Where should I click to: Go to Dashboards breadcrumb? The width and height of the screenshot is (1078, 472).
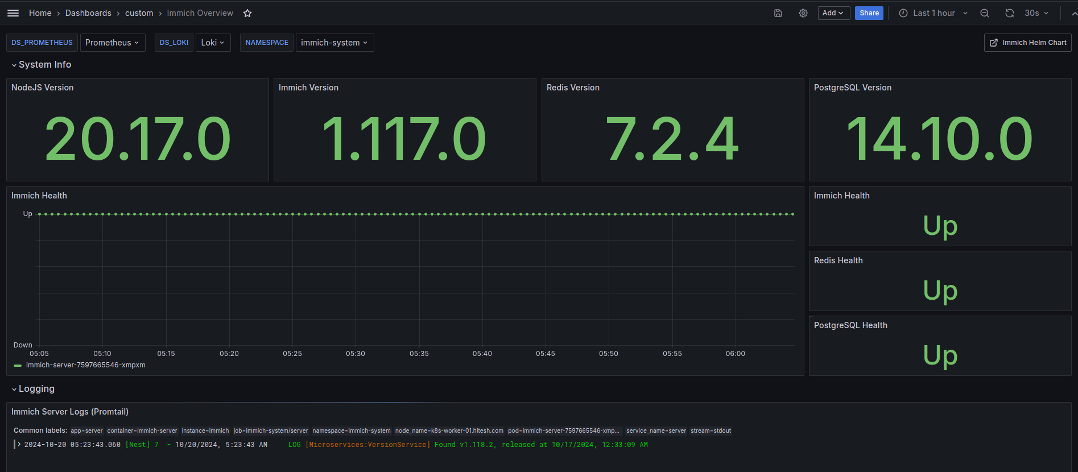88,13
